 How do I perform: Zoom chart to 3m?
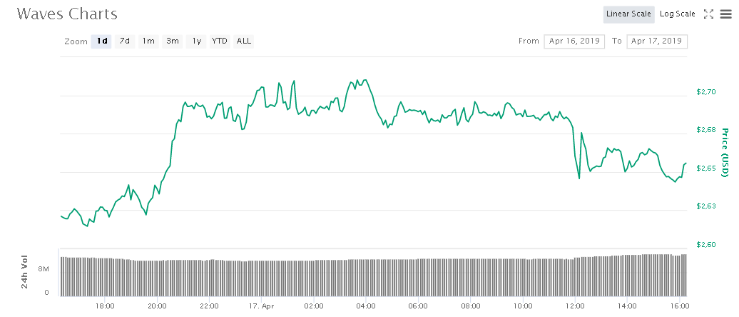coord(173,41)
